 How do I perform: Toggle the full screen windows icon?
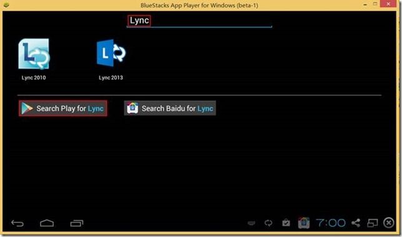(x=372, y=223)
